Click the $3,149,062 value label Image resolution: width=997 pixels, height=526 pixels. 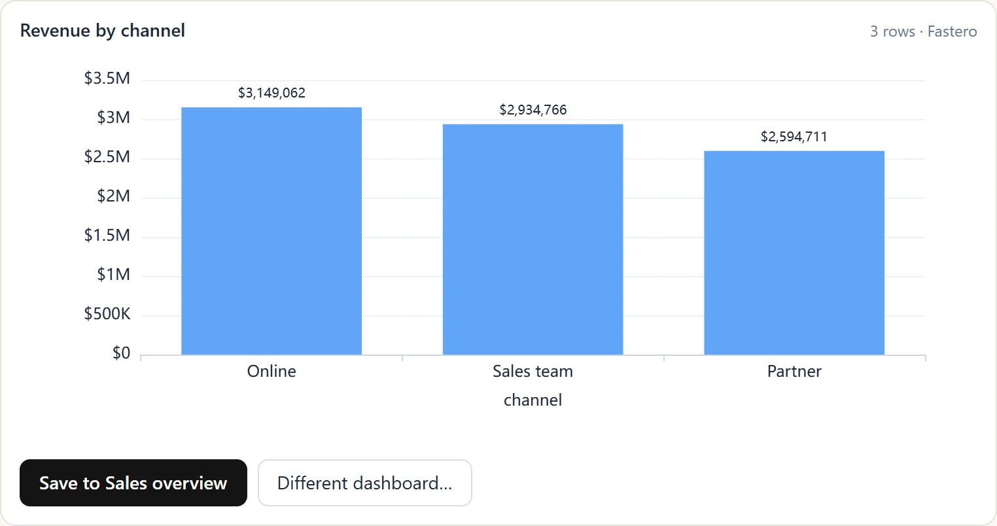tap(271, 93)
